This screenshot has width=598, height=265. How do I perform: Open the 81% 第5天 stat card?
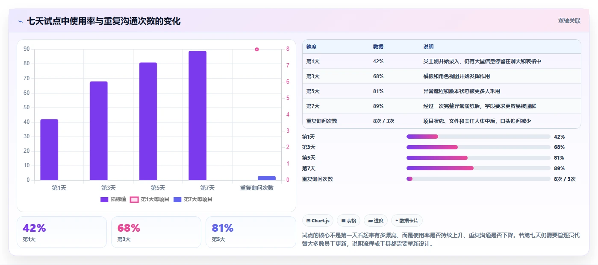[250, 232]
